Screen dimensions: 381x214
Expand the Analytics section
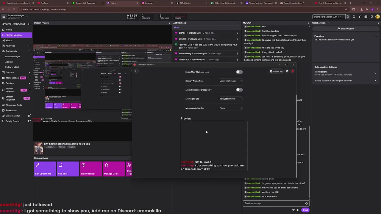click(x=29, y=46)
